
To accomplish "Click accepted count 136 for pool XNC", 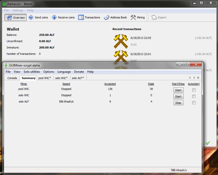I will [x=110, y=89].
